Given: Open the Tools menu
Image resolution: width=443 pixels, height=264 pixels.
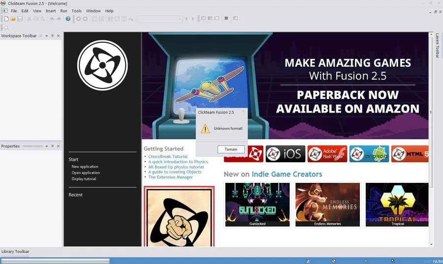Looking at the screenshot, I should pos(76,11).
